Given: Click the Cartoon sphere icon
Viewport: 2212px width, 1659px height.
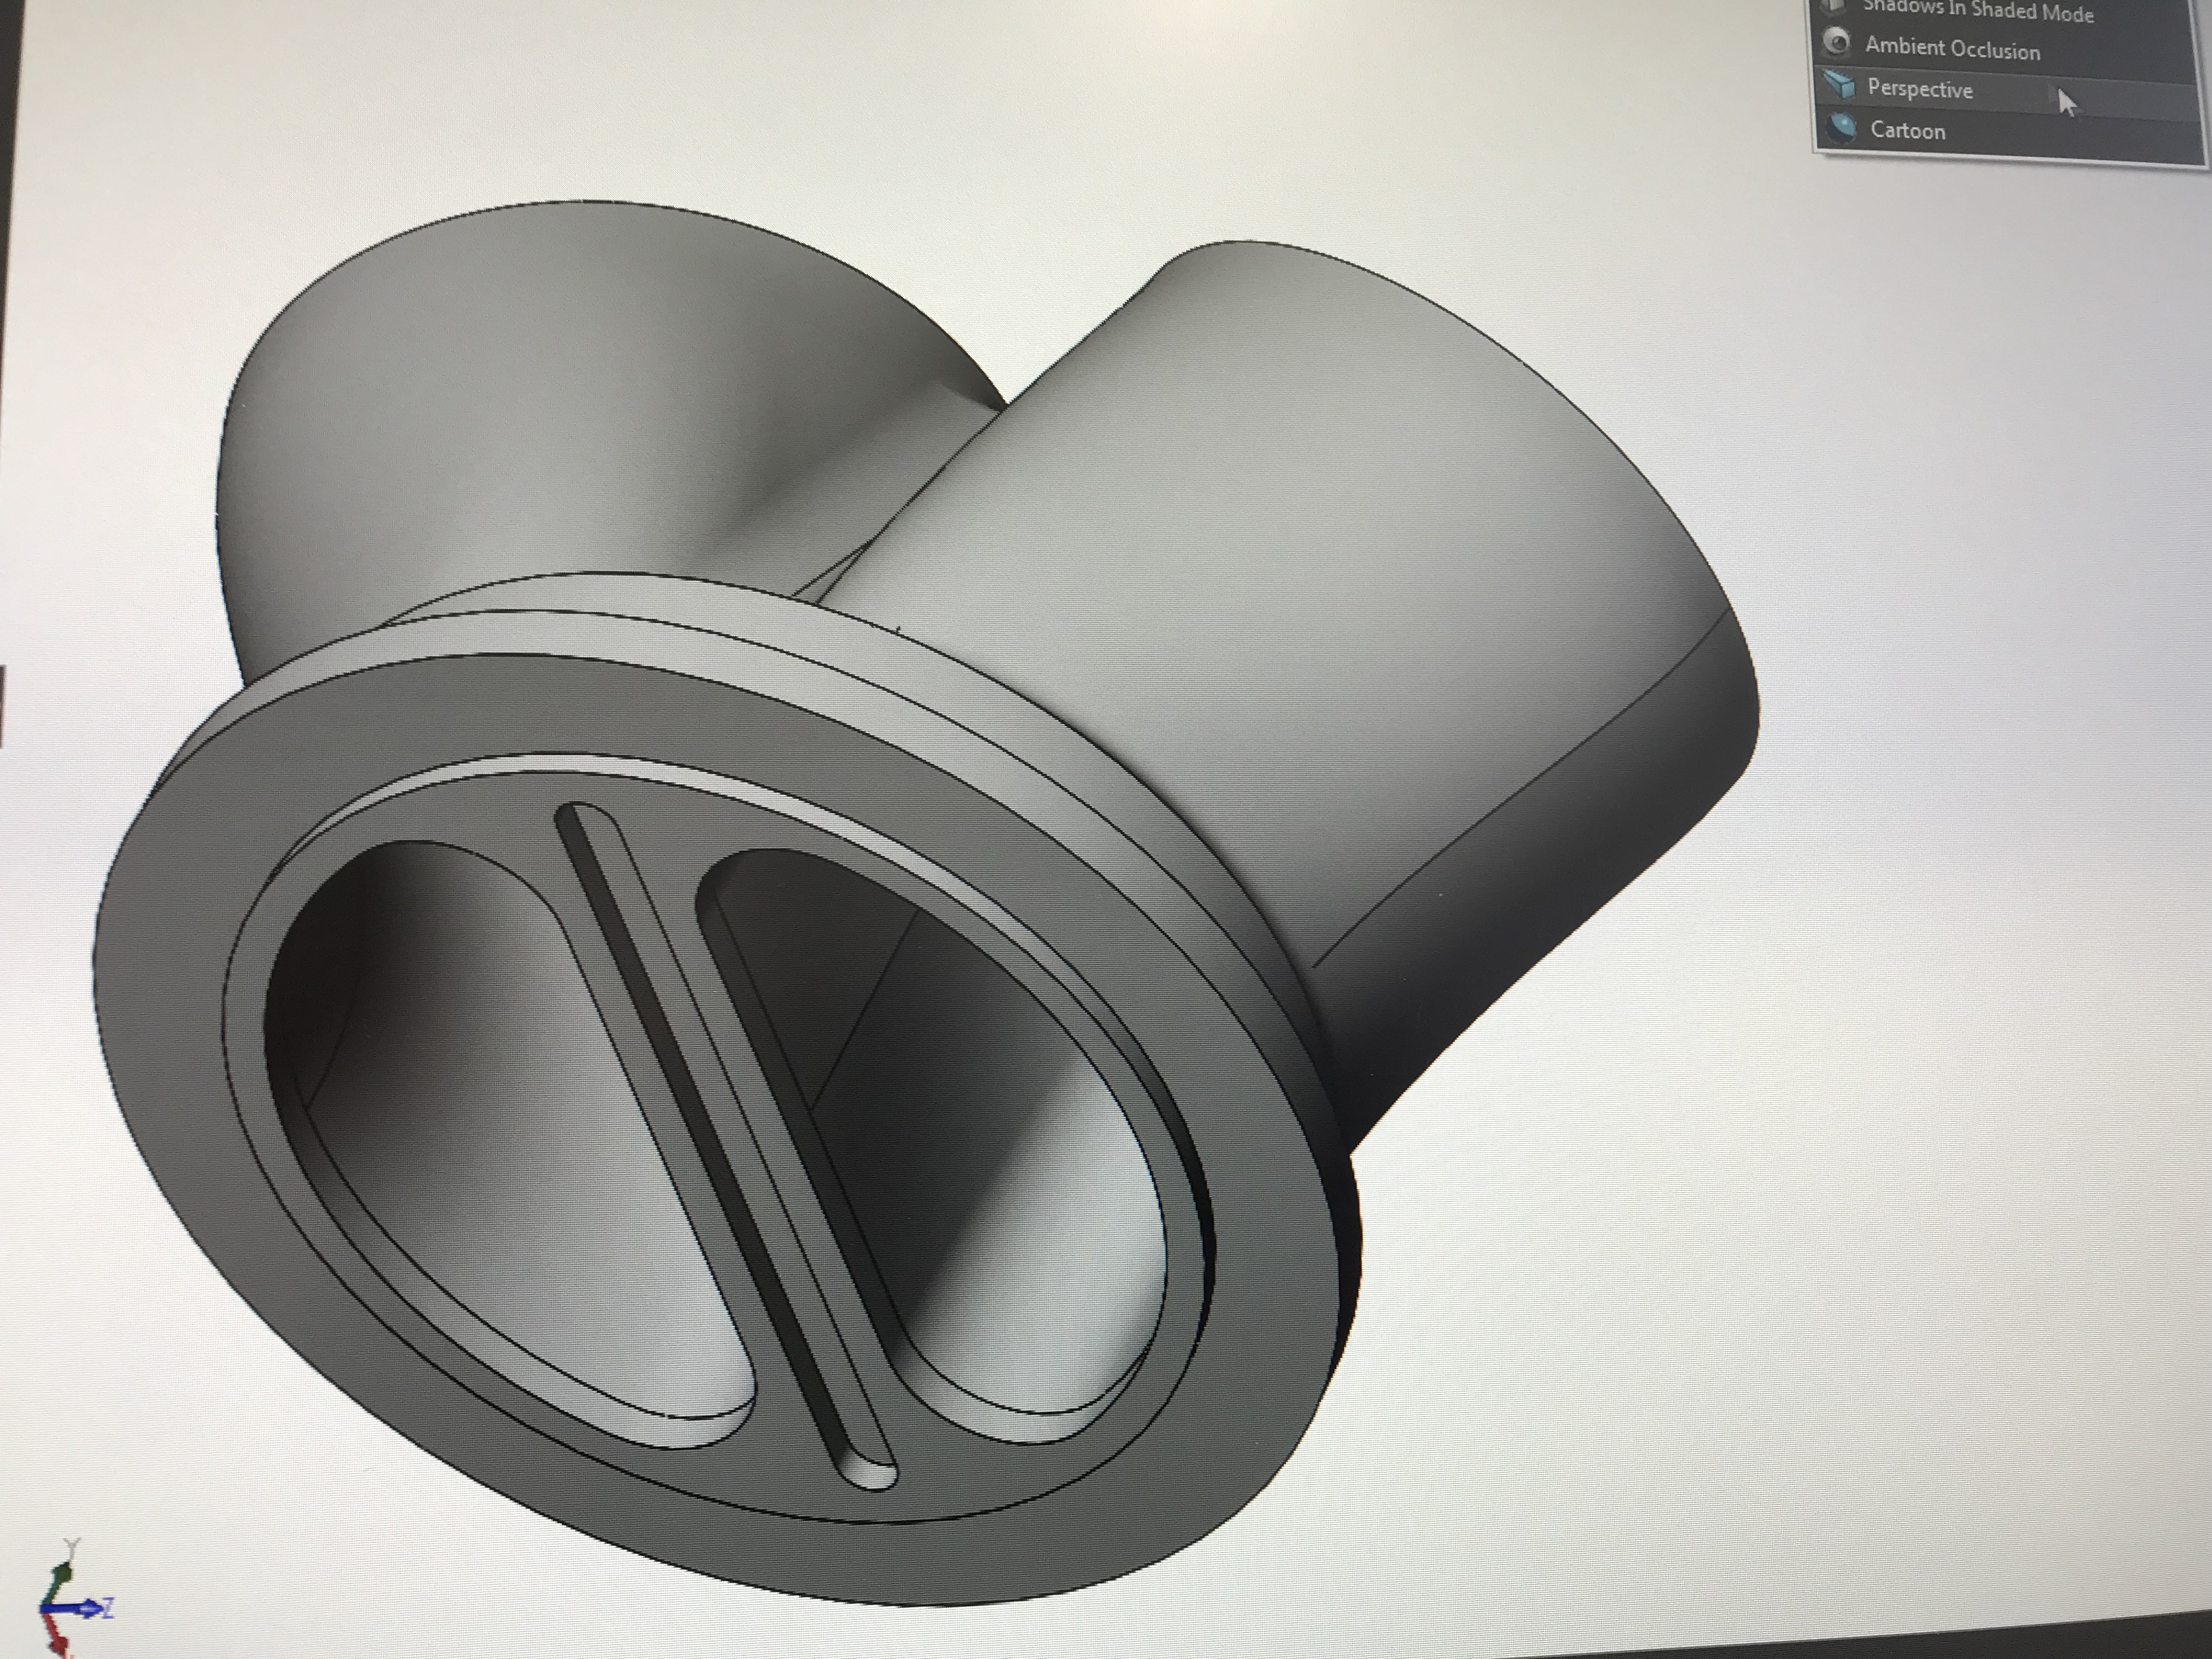Looking at the screenshot, I should pos(1841,129).
